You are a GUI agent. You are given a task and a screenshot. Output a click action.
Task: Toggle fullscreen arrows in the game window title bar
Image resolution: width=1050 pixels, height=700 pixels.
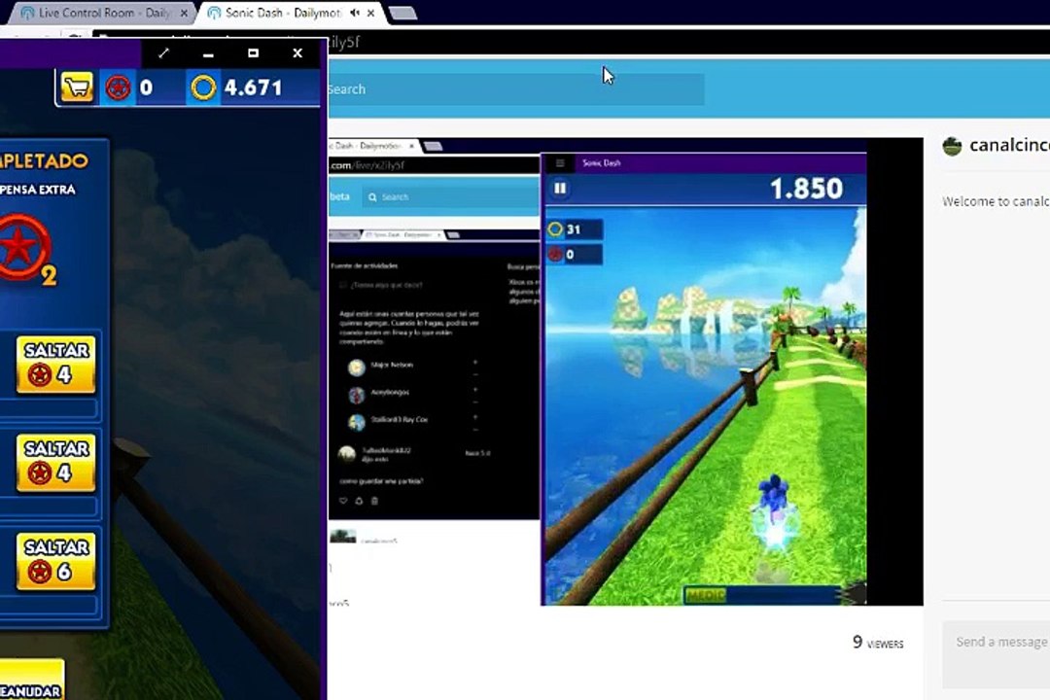pyautogui.click(x=163, y=52)
